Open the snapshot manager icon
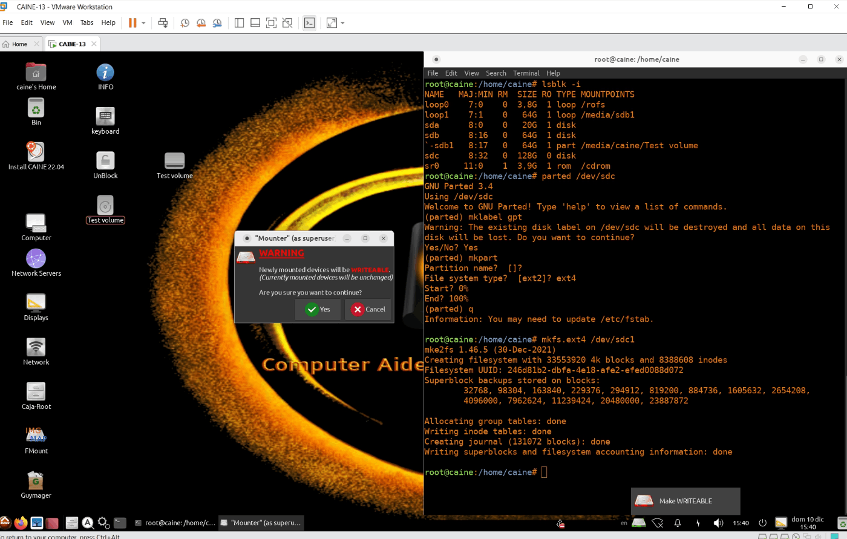Image resolution: width=847 pixels, height=539 pixels. 217,23
